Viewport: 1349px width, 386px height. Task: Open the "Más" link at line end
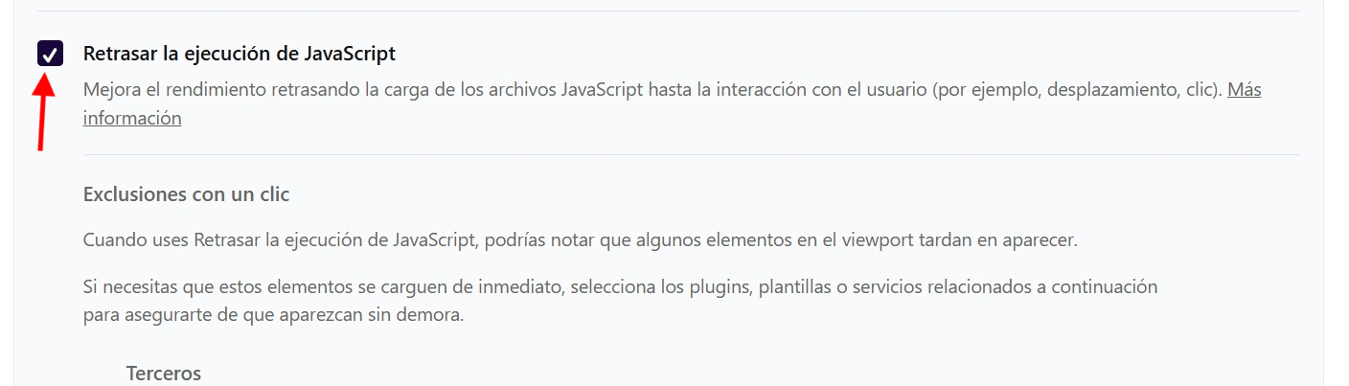[x=1244, y=90]
